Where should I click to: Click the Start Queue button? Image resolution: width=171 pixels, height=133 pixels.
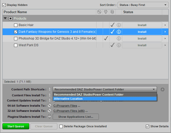click(x=16, y=126)
